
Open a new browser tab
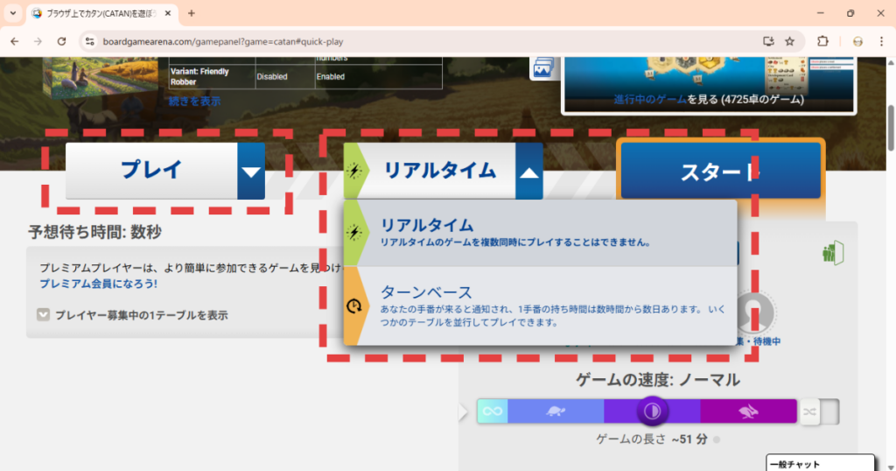click(192, 13)
